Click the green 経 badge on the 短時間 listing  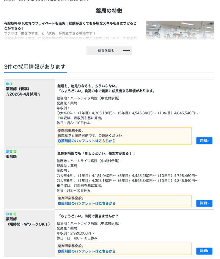pos(15,214)
